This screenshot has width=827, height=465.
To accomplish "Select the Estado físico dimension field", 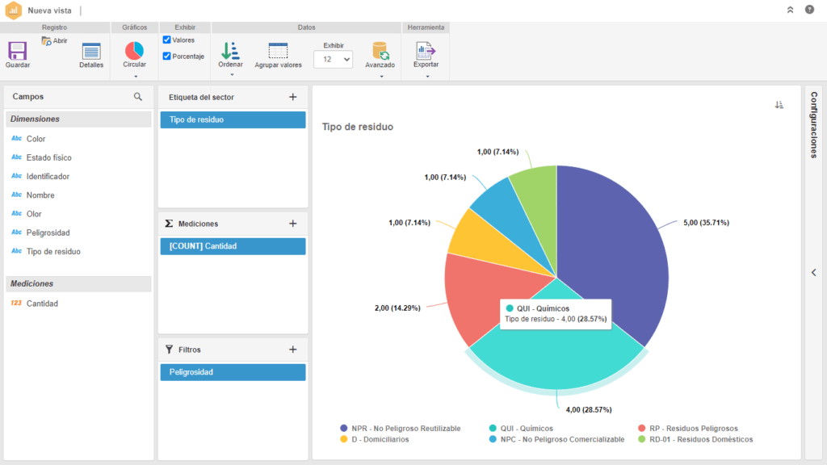I will (x=48, y=157).
